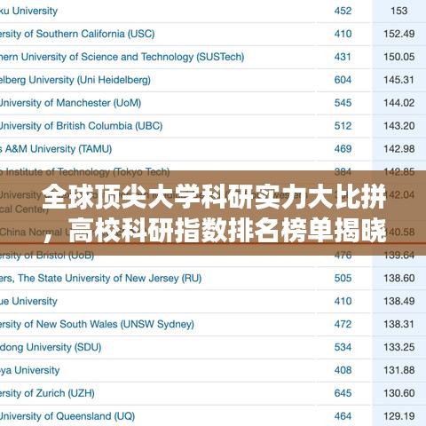Select the count value 452
426x426 pixels.
point(343,11)
